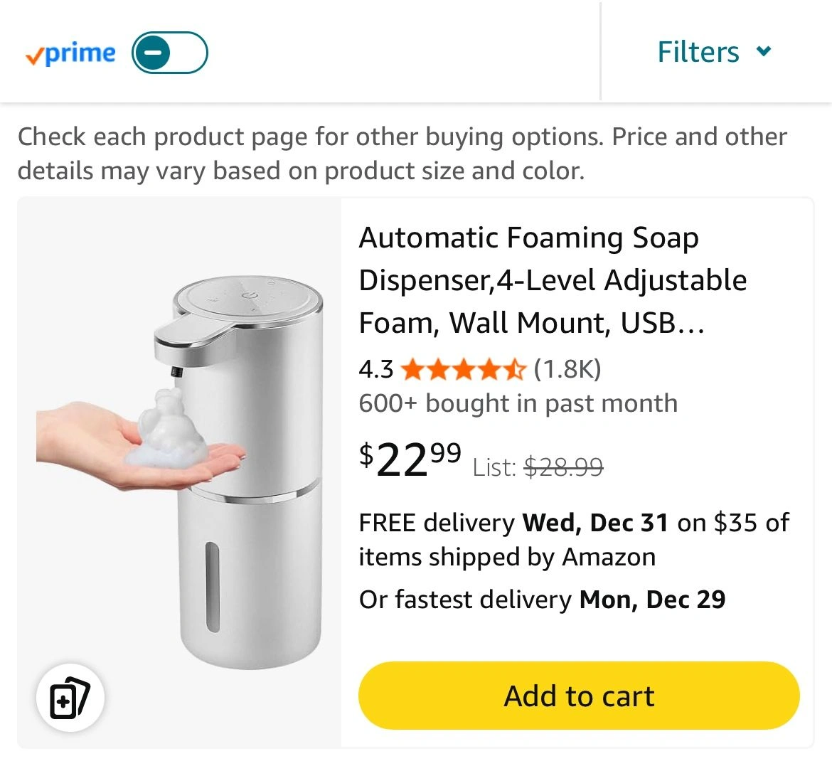This screenshot has width=832, height=766.
Task: Tap the FREE delivery Wed, Dec 31 text
Action: tap(513, 523)
